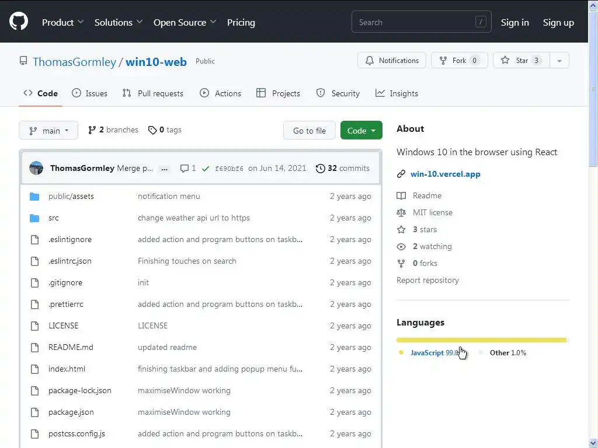Expand the Solutions menu
Image resolution: width=598 pixels, height=448 pixels.
(x=118, y=23)
